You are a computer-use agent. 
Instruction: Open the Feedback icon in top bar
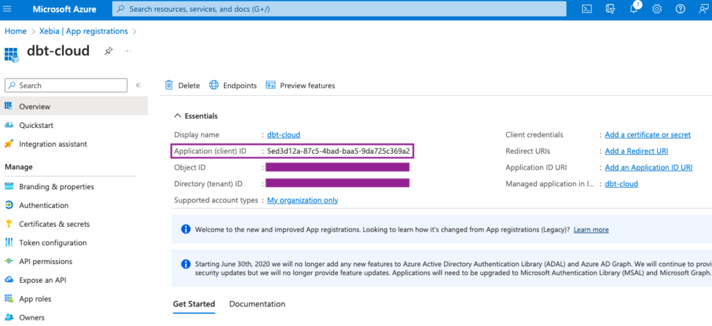click(x=704, y=8)
